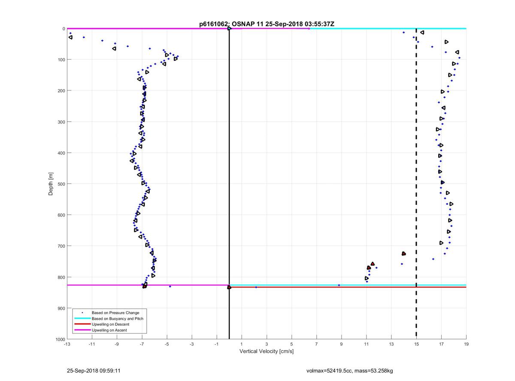Click the solid black vertical line at zero velocity
This screenshot has height=381, width=515.
229,184
